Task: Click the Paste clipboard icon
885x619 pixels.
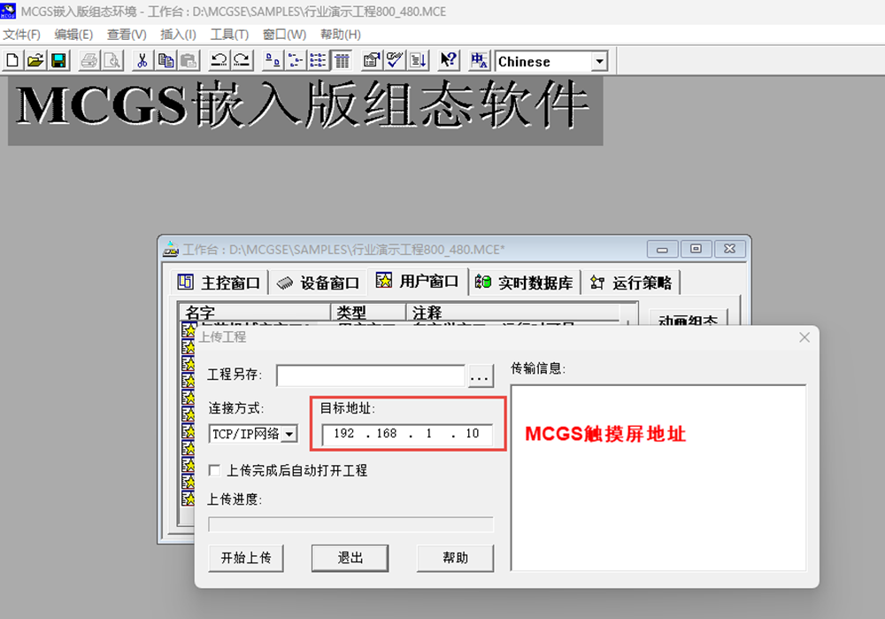Action: click(x=189, y=60)
